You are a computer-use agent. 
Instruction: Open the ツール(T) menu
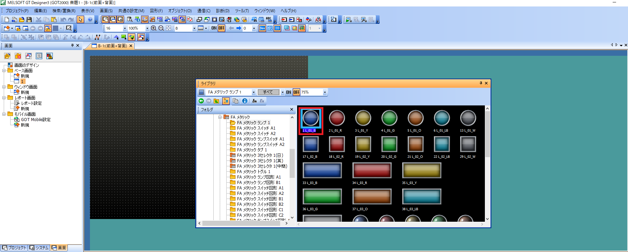pyautogui.click(x=242, y=11)
